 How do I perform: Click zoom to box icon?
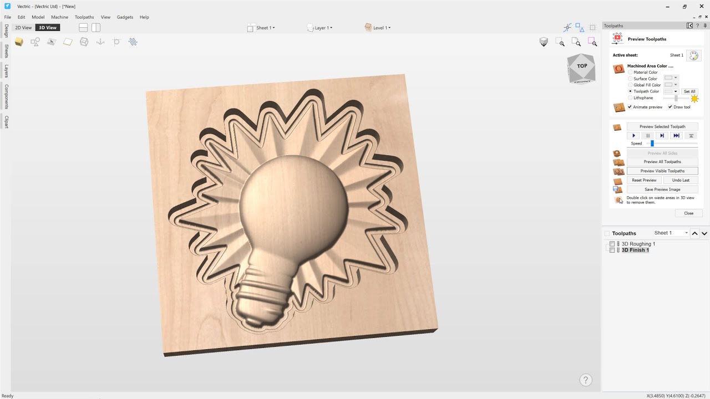click(560, 42)
